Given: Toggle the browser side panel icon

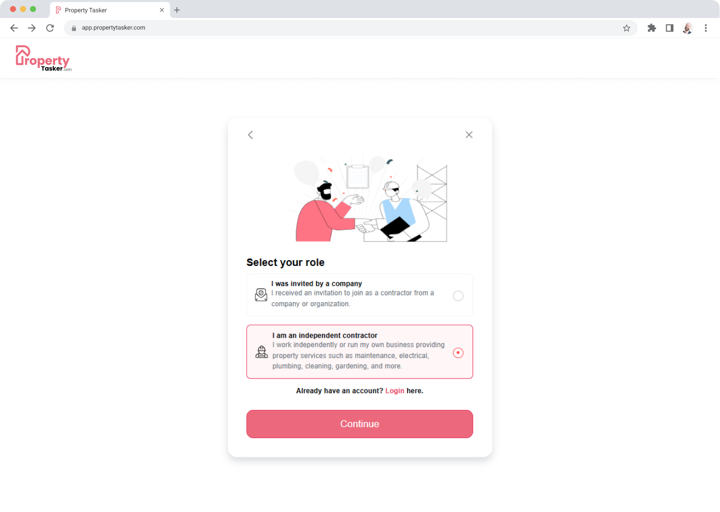Looking at the screenshot, I should (669, 28).
